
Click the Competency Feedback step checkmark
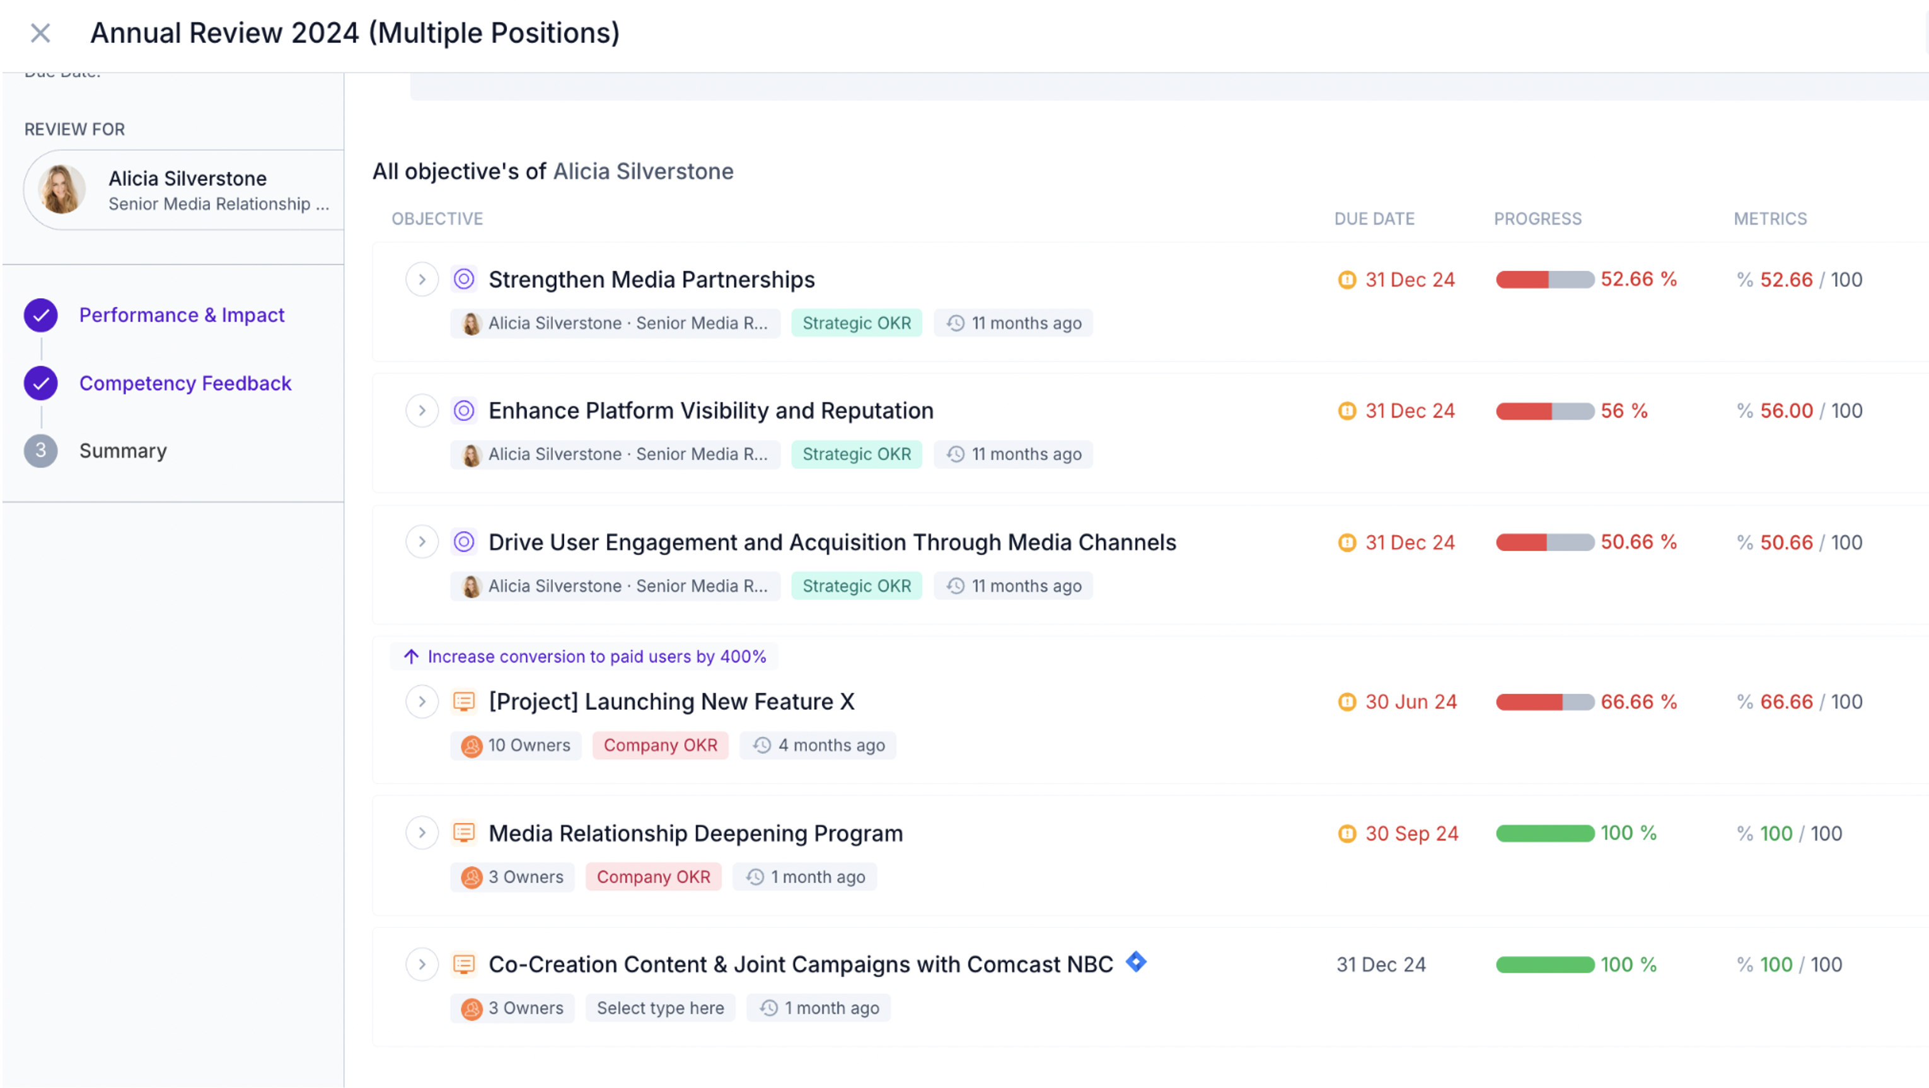(x=40, y=383)
